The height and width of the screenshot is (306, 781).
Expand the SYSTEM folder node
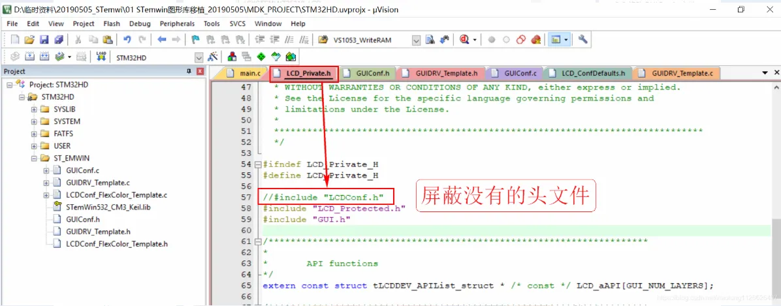pos(34,121)
